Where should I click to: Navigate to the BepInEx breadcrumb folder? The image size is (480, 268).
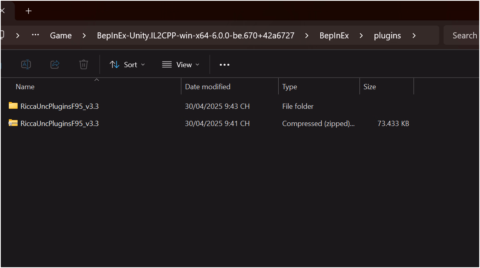[x=334, y=36]
